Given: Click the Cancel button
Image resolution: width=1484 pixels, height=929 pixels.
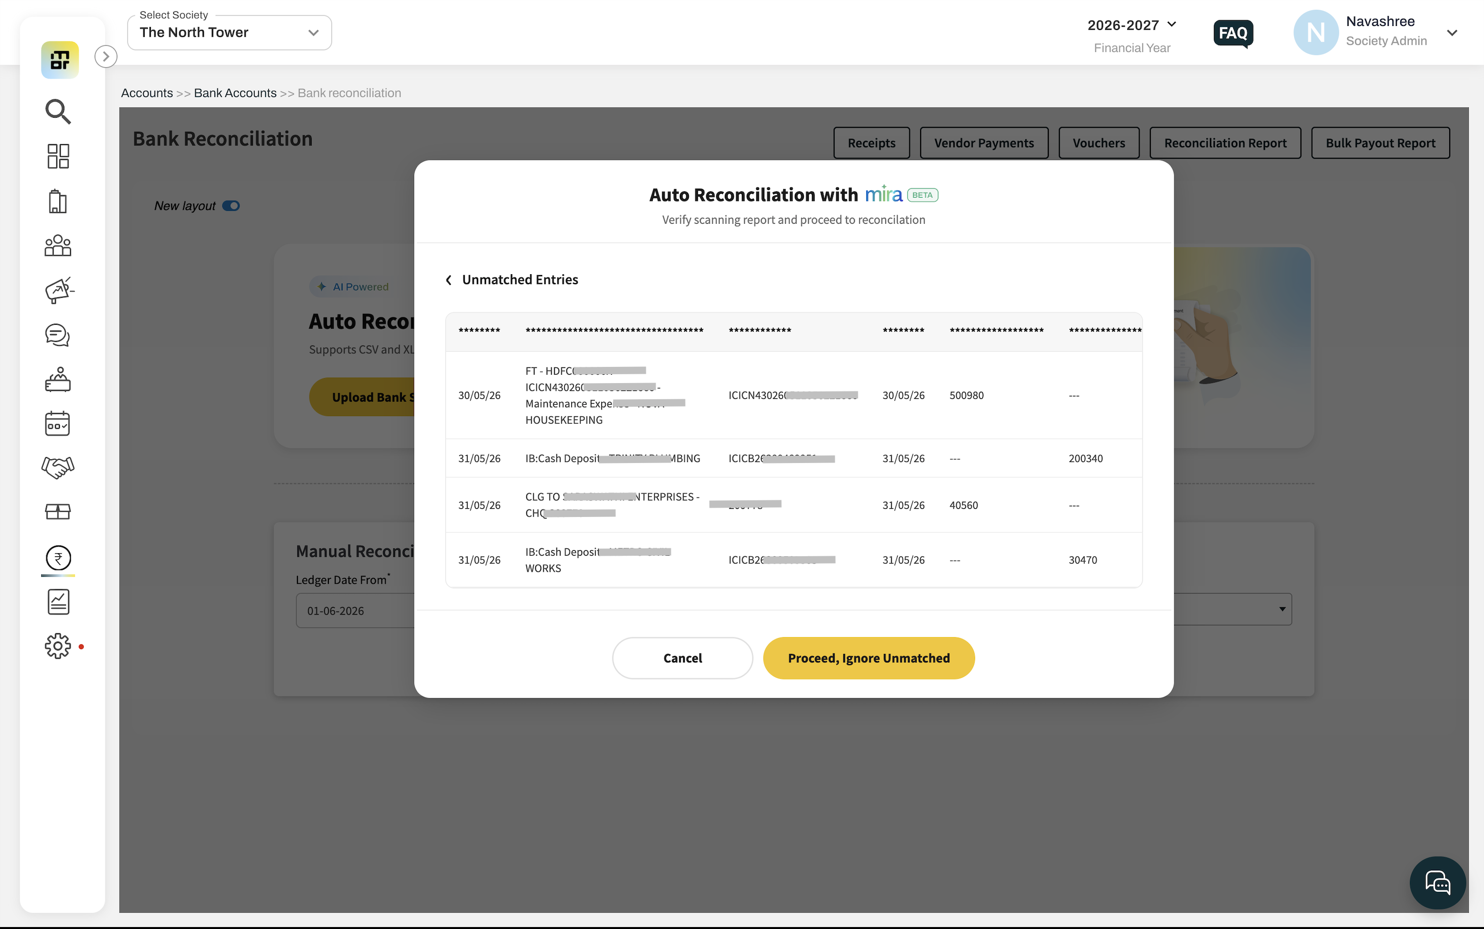Looking at the screenshot, I should 682,658.
